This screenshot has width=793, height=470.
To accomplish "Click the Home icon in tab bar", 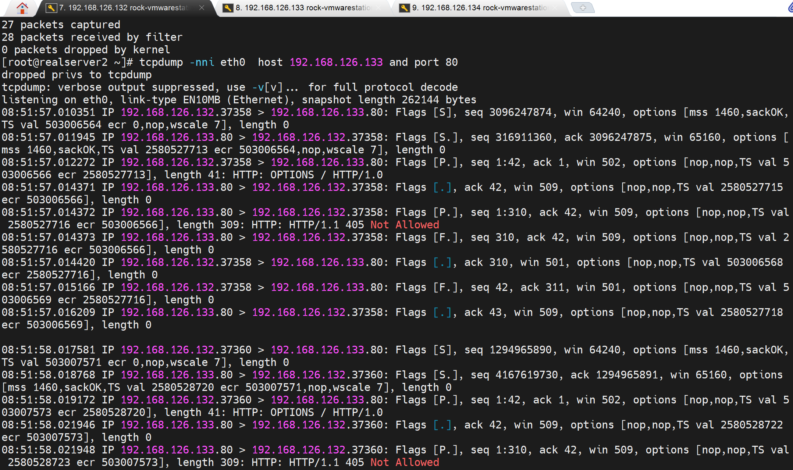I will pyautogui.click(x=22, y=8).
